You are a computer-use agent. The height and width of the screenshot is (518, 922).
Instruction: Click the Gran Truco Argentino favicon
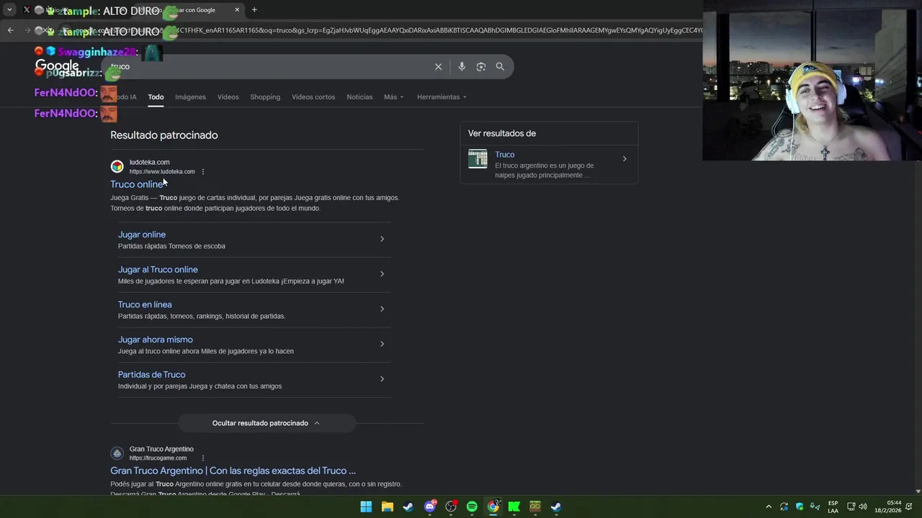coord(117,453)
